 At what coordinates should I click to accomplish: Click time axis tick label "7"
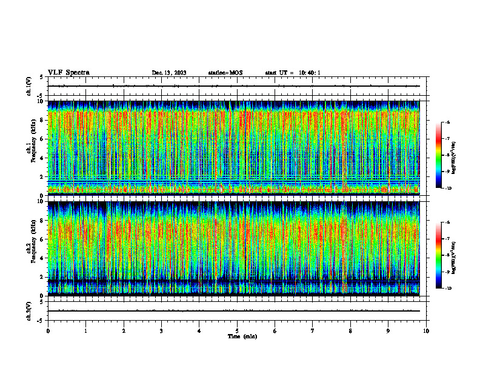313,331
